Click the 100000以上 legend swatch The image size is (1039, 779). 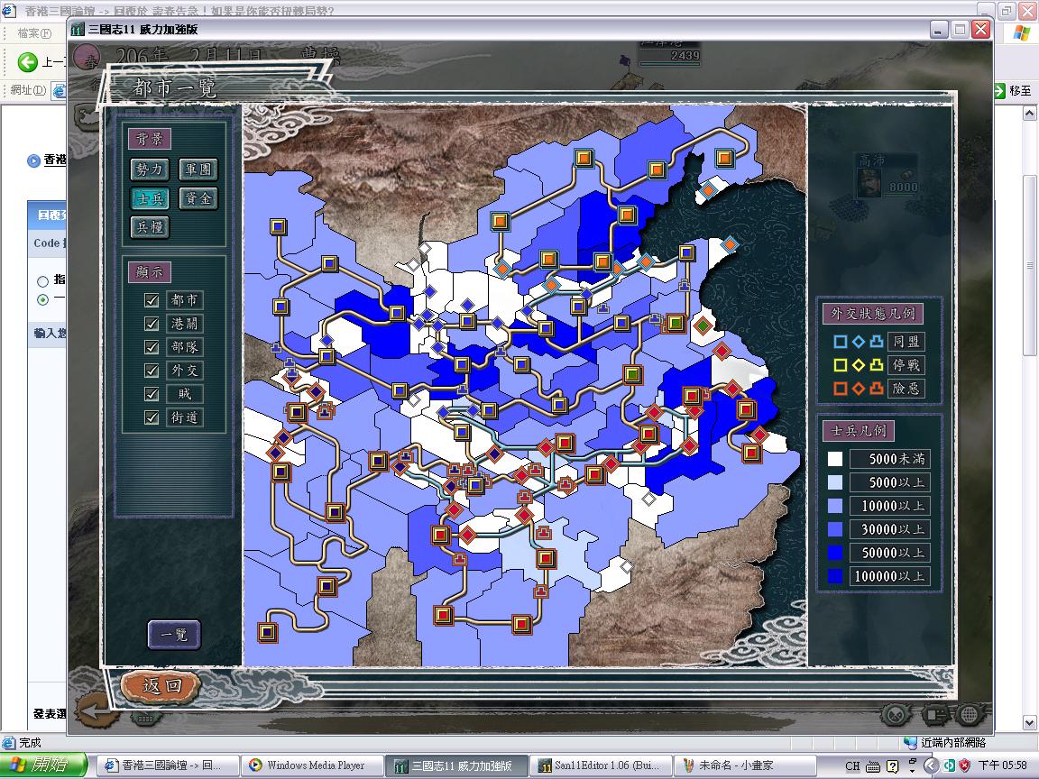point(835,576)
